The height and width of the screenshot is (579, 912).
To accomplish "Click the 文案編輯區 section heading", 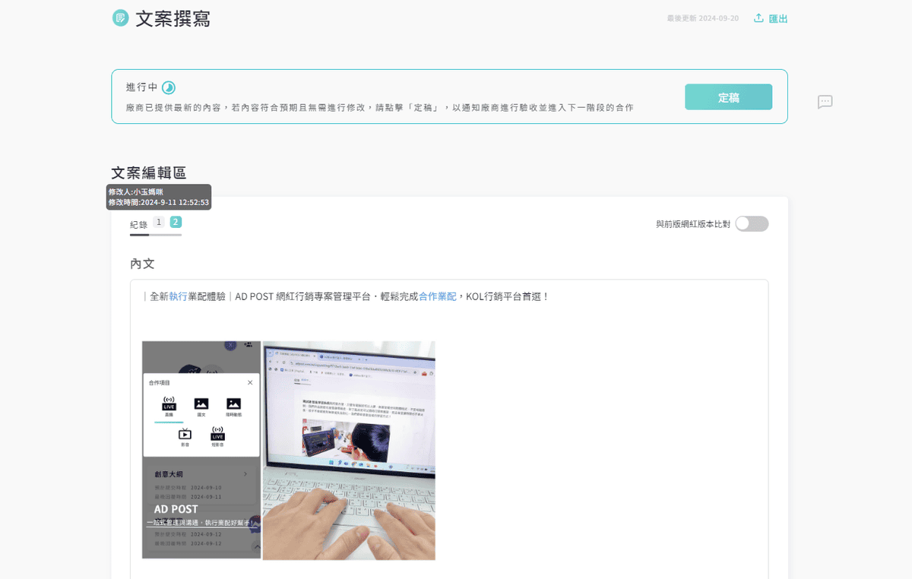I will click(149, 173).
